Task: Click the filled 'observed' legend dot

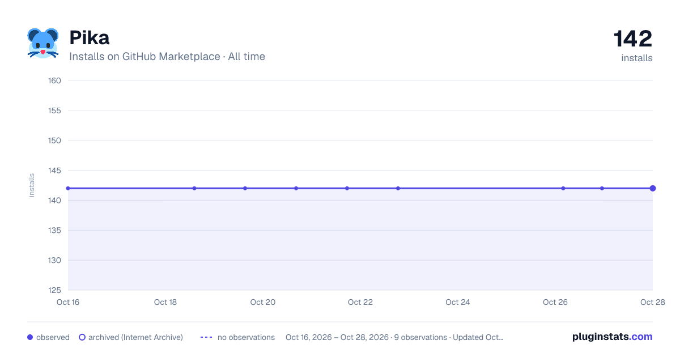Action: [x=30, y=337]
